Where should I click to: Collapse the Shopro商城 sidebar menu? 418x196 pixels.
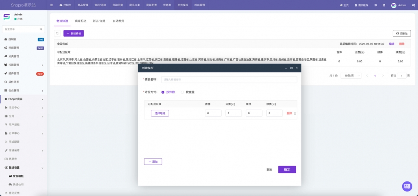pos(24,99)
